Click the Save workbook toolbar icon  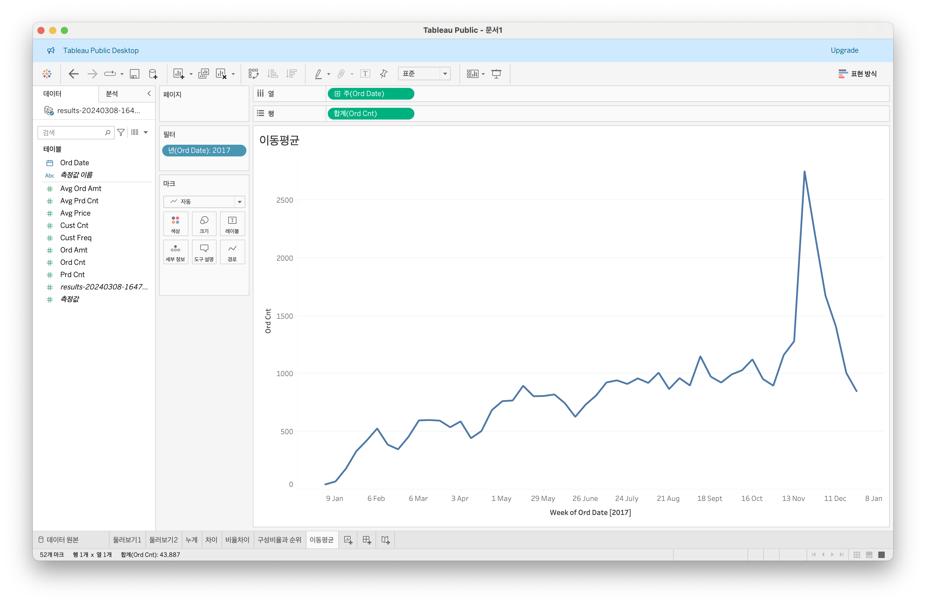pos(135,74)
